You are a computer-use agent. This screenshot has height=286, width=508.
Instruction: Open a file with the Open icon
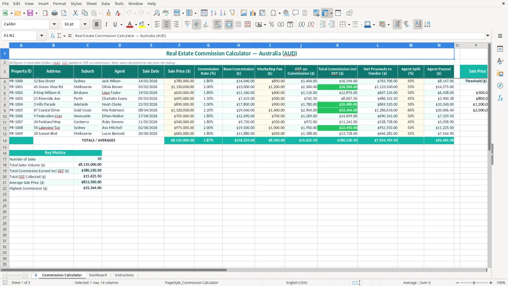[18, 13]
